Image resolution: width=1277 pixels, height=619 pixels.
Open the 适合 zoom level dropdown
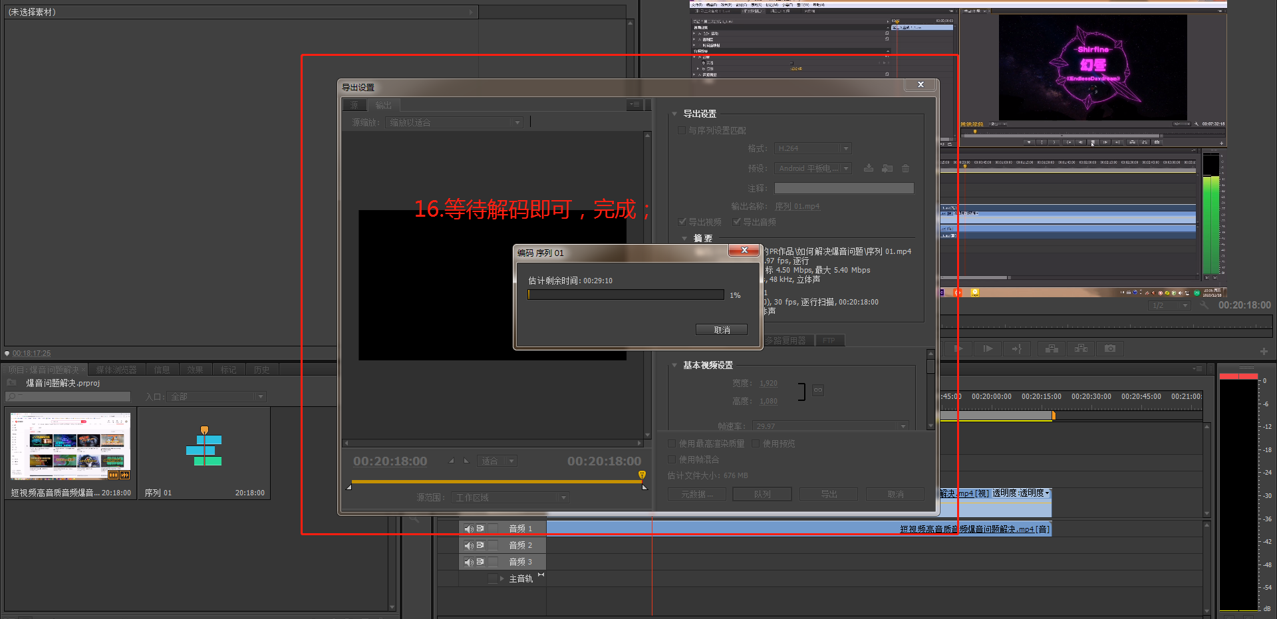click(x=497, y=461)
